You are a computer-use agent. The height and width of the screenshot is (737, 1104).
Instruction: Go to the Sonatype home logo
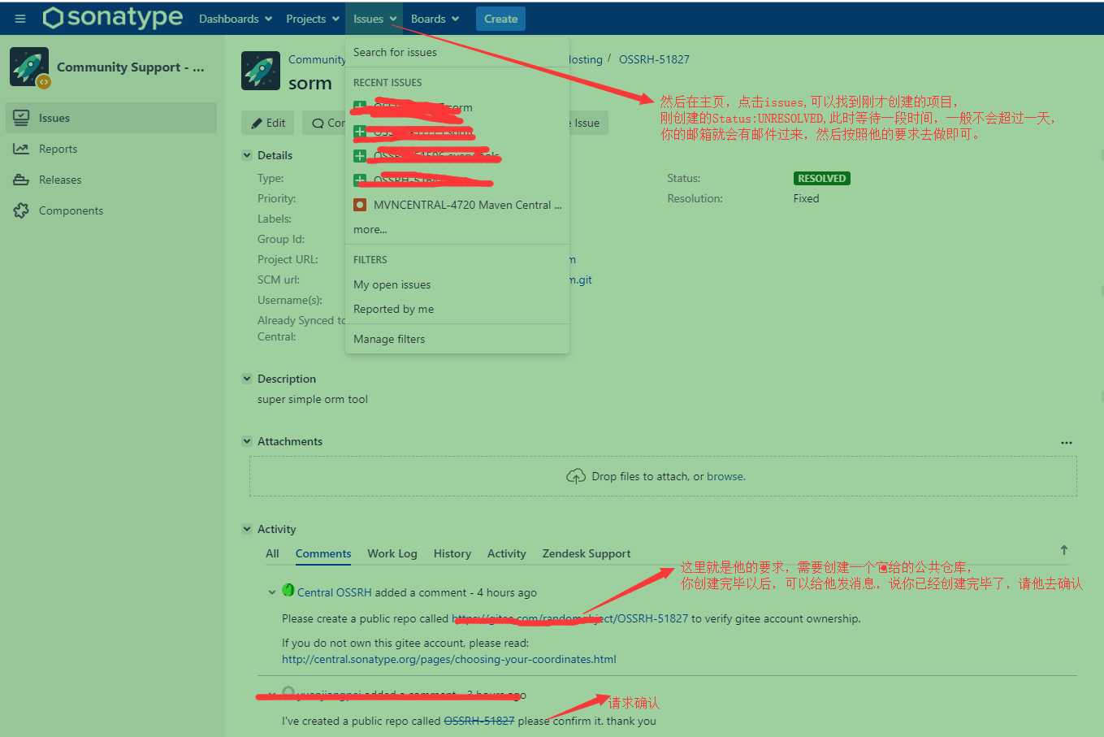(113, 18)
